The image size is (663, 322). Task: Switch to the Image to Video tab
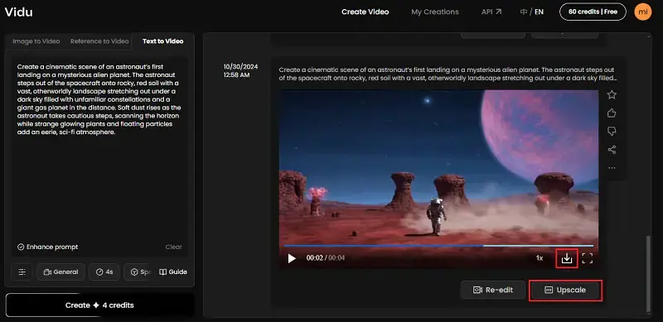(36, 41)
